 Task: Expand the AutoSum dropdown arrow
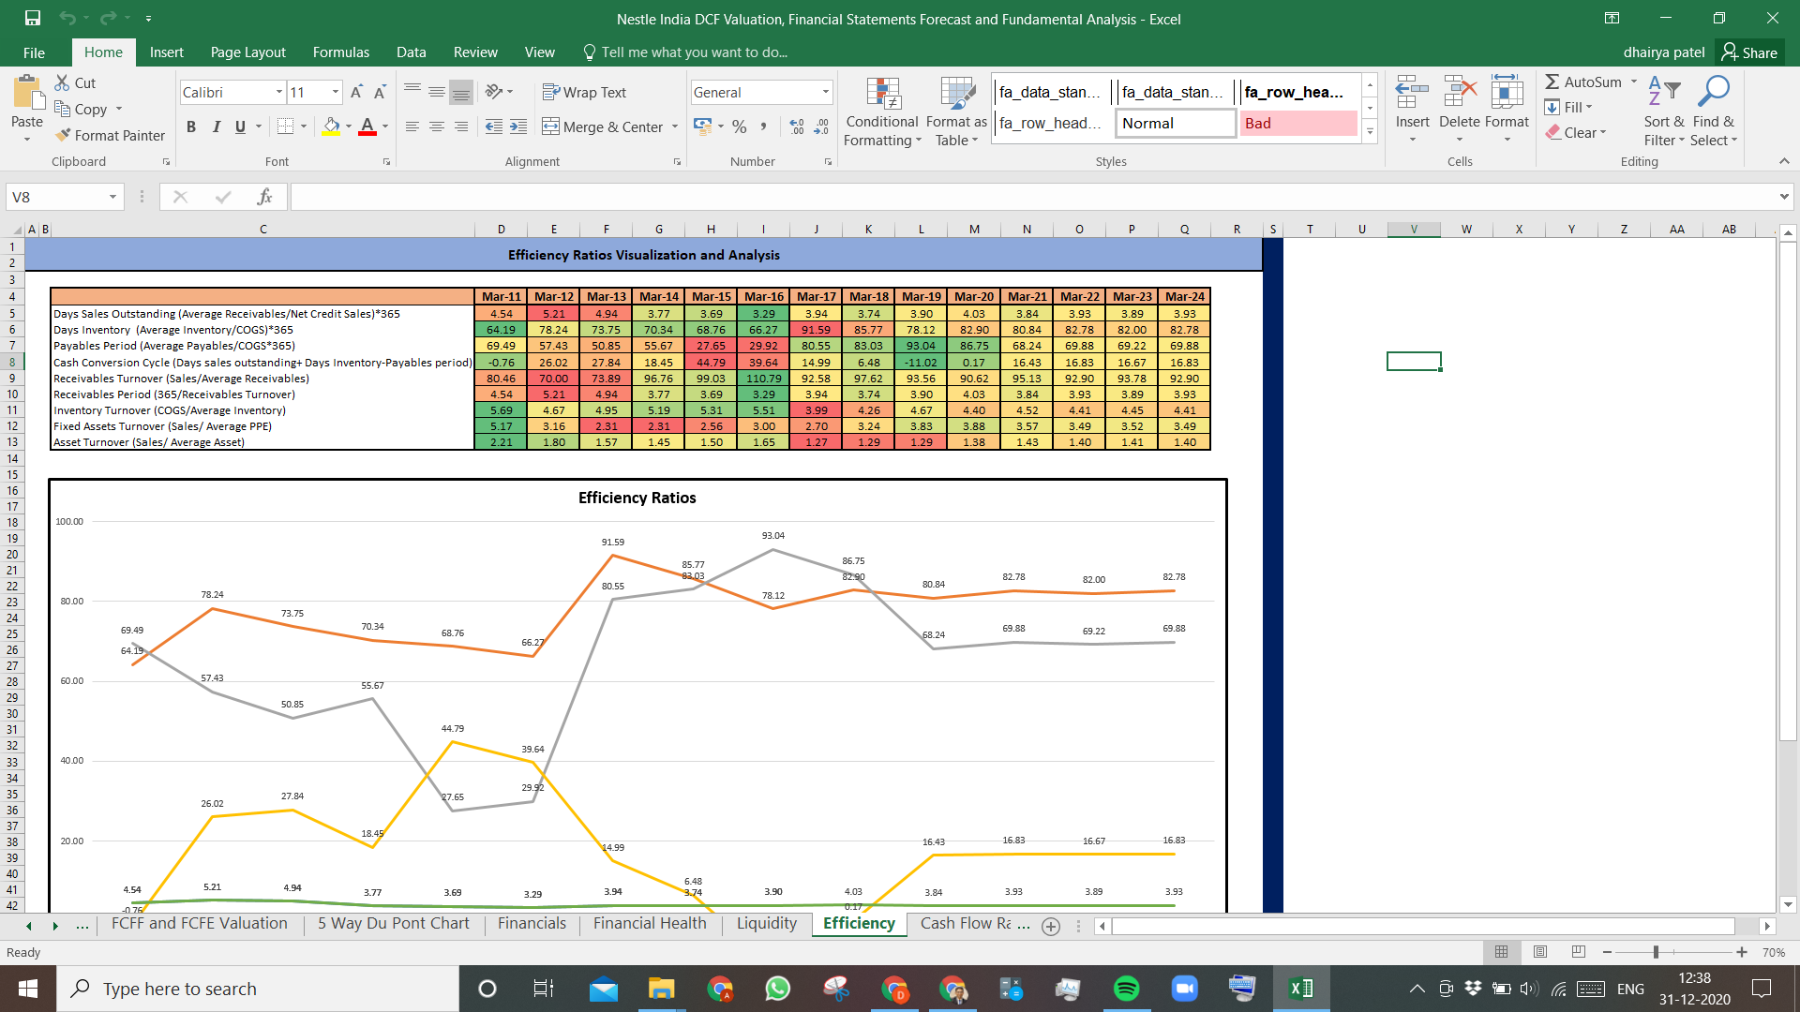coord(1634,82)
